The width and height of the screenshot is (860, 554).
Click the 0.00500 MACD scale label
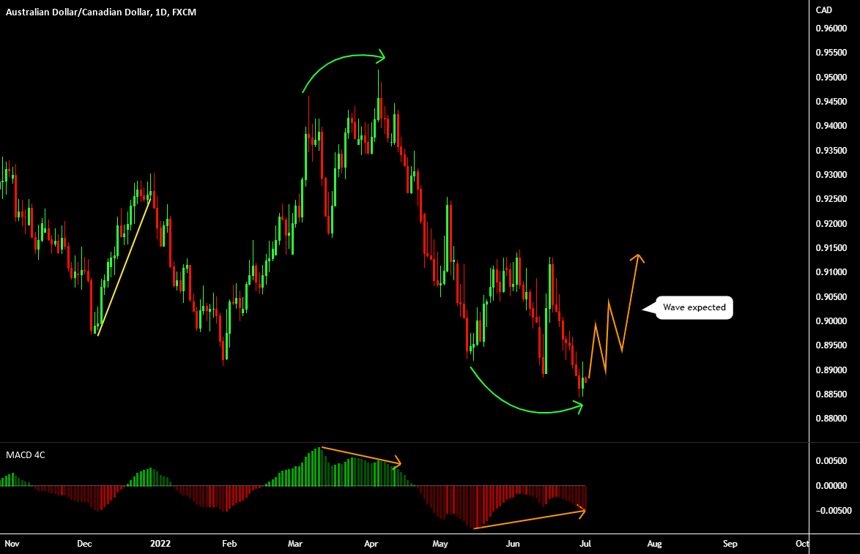[831, 461]
